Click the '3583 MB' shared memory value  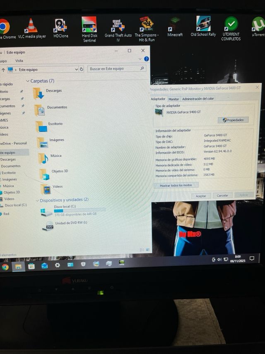click(x=209, y=175)
